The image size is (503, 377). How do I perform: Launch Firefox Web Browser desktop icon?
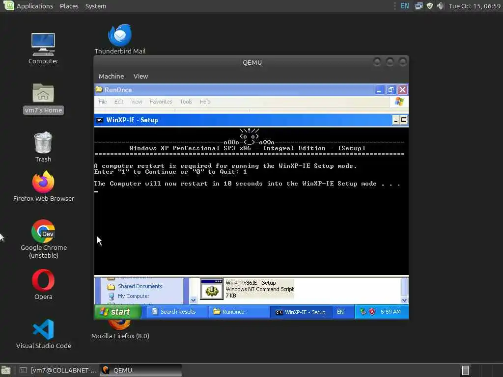(43, 182)
